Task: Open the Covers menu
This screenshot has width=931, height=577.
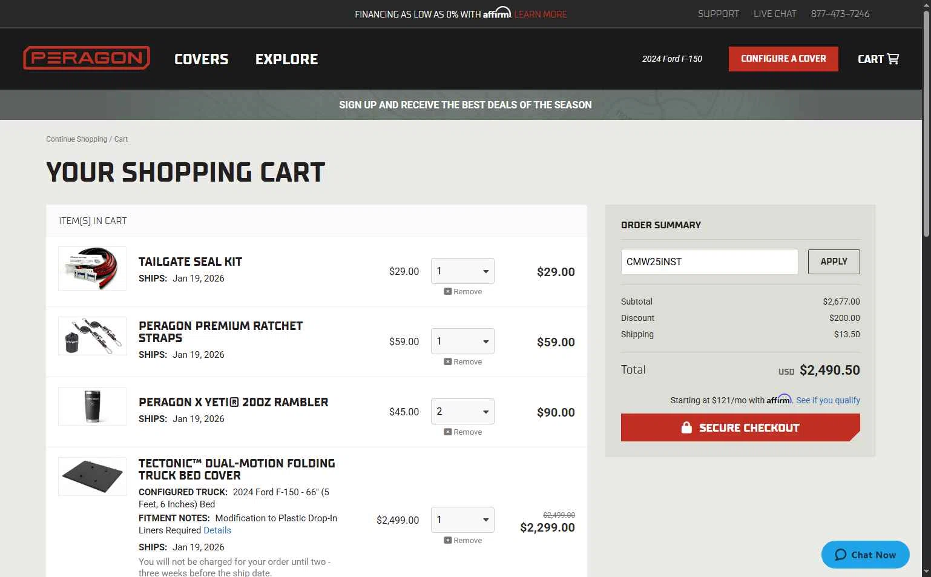Action: 202,59
